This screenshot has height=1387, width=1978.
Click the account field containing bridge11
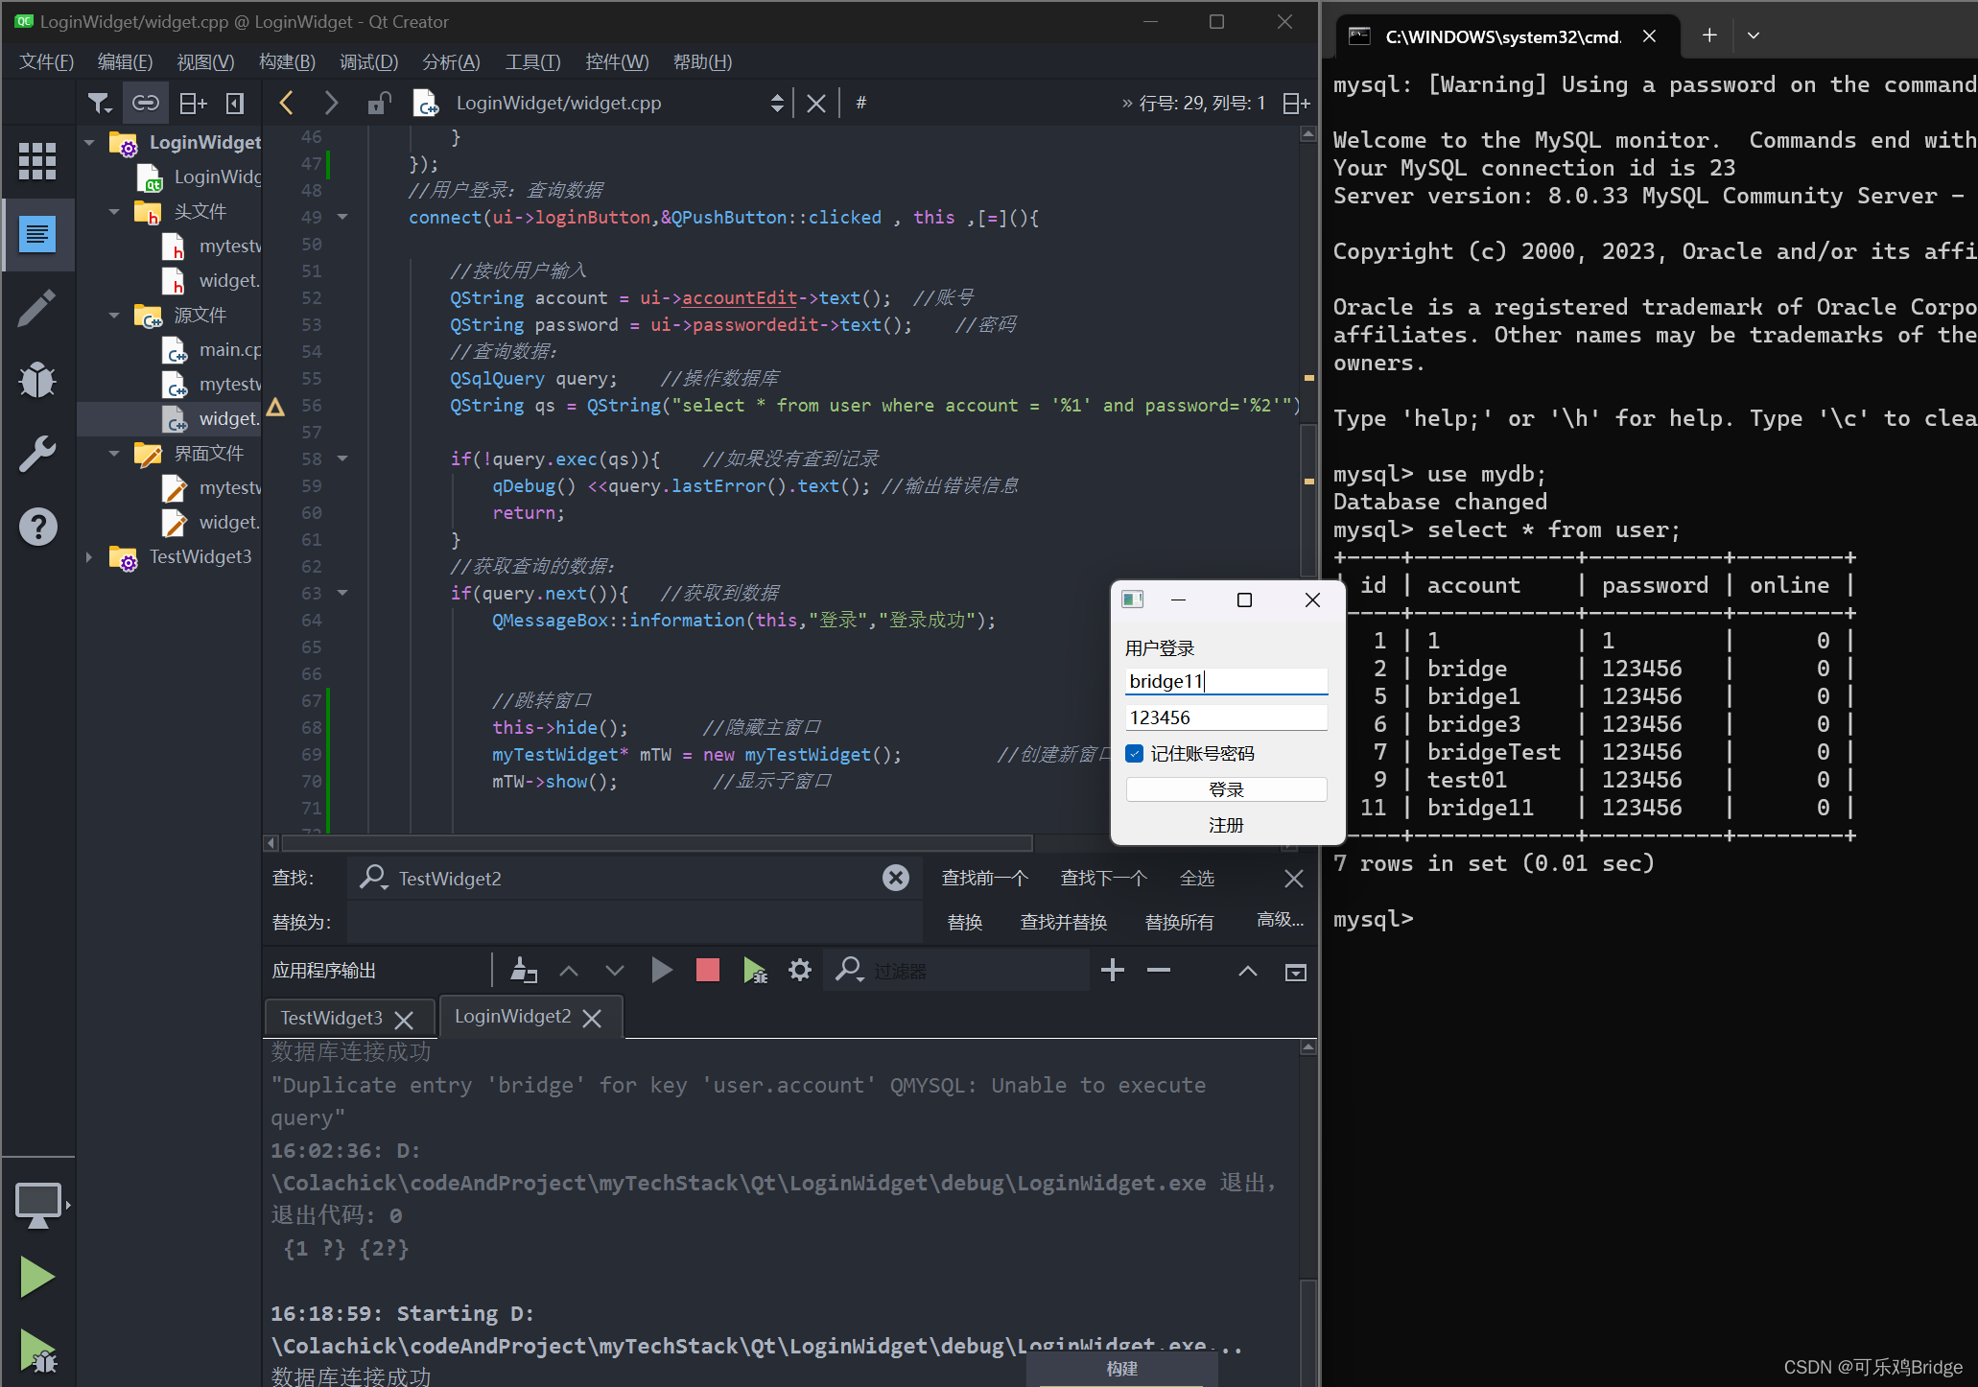pos(1225,681)
